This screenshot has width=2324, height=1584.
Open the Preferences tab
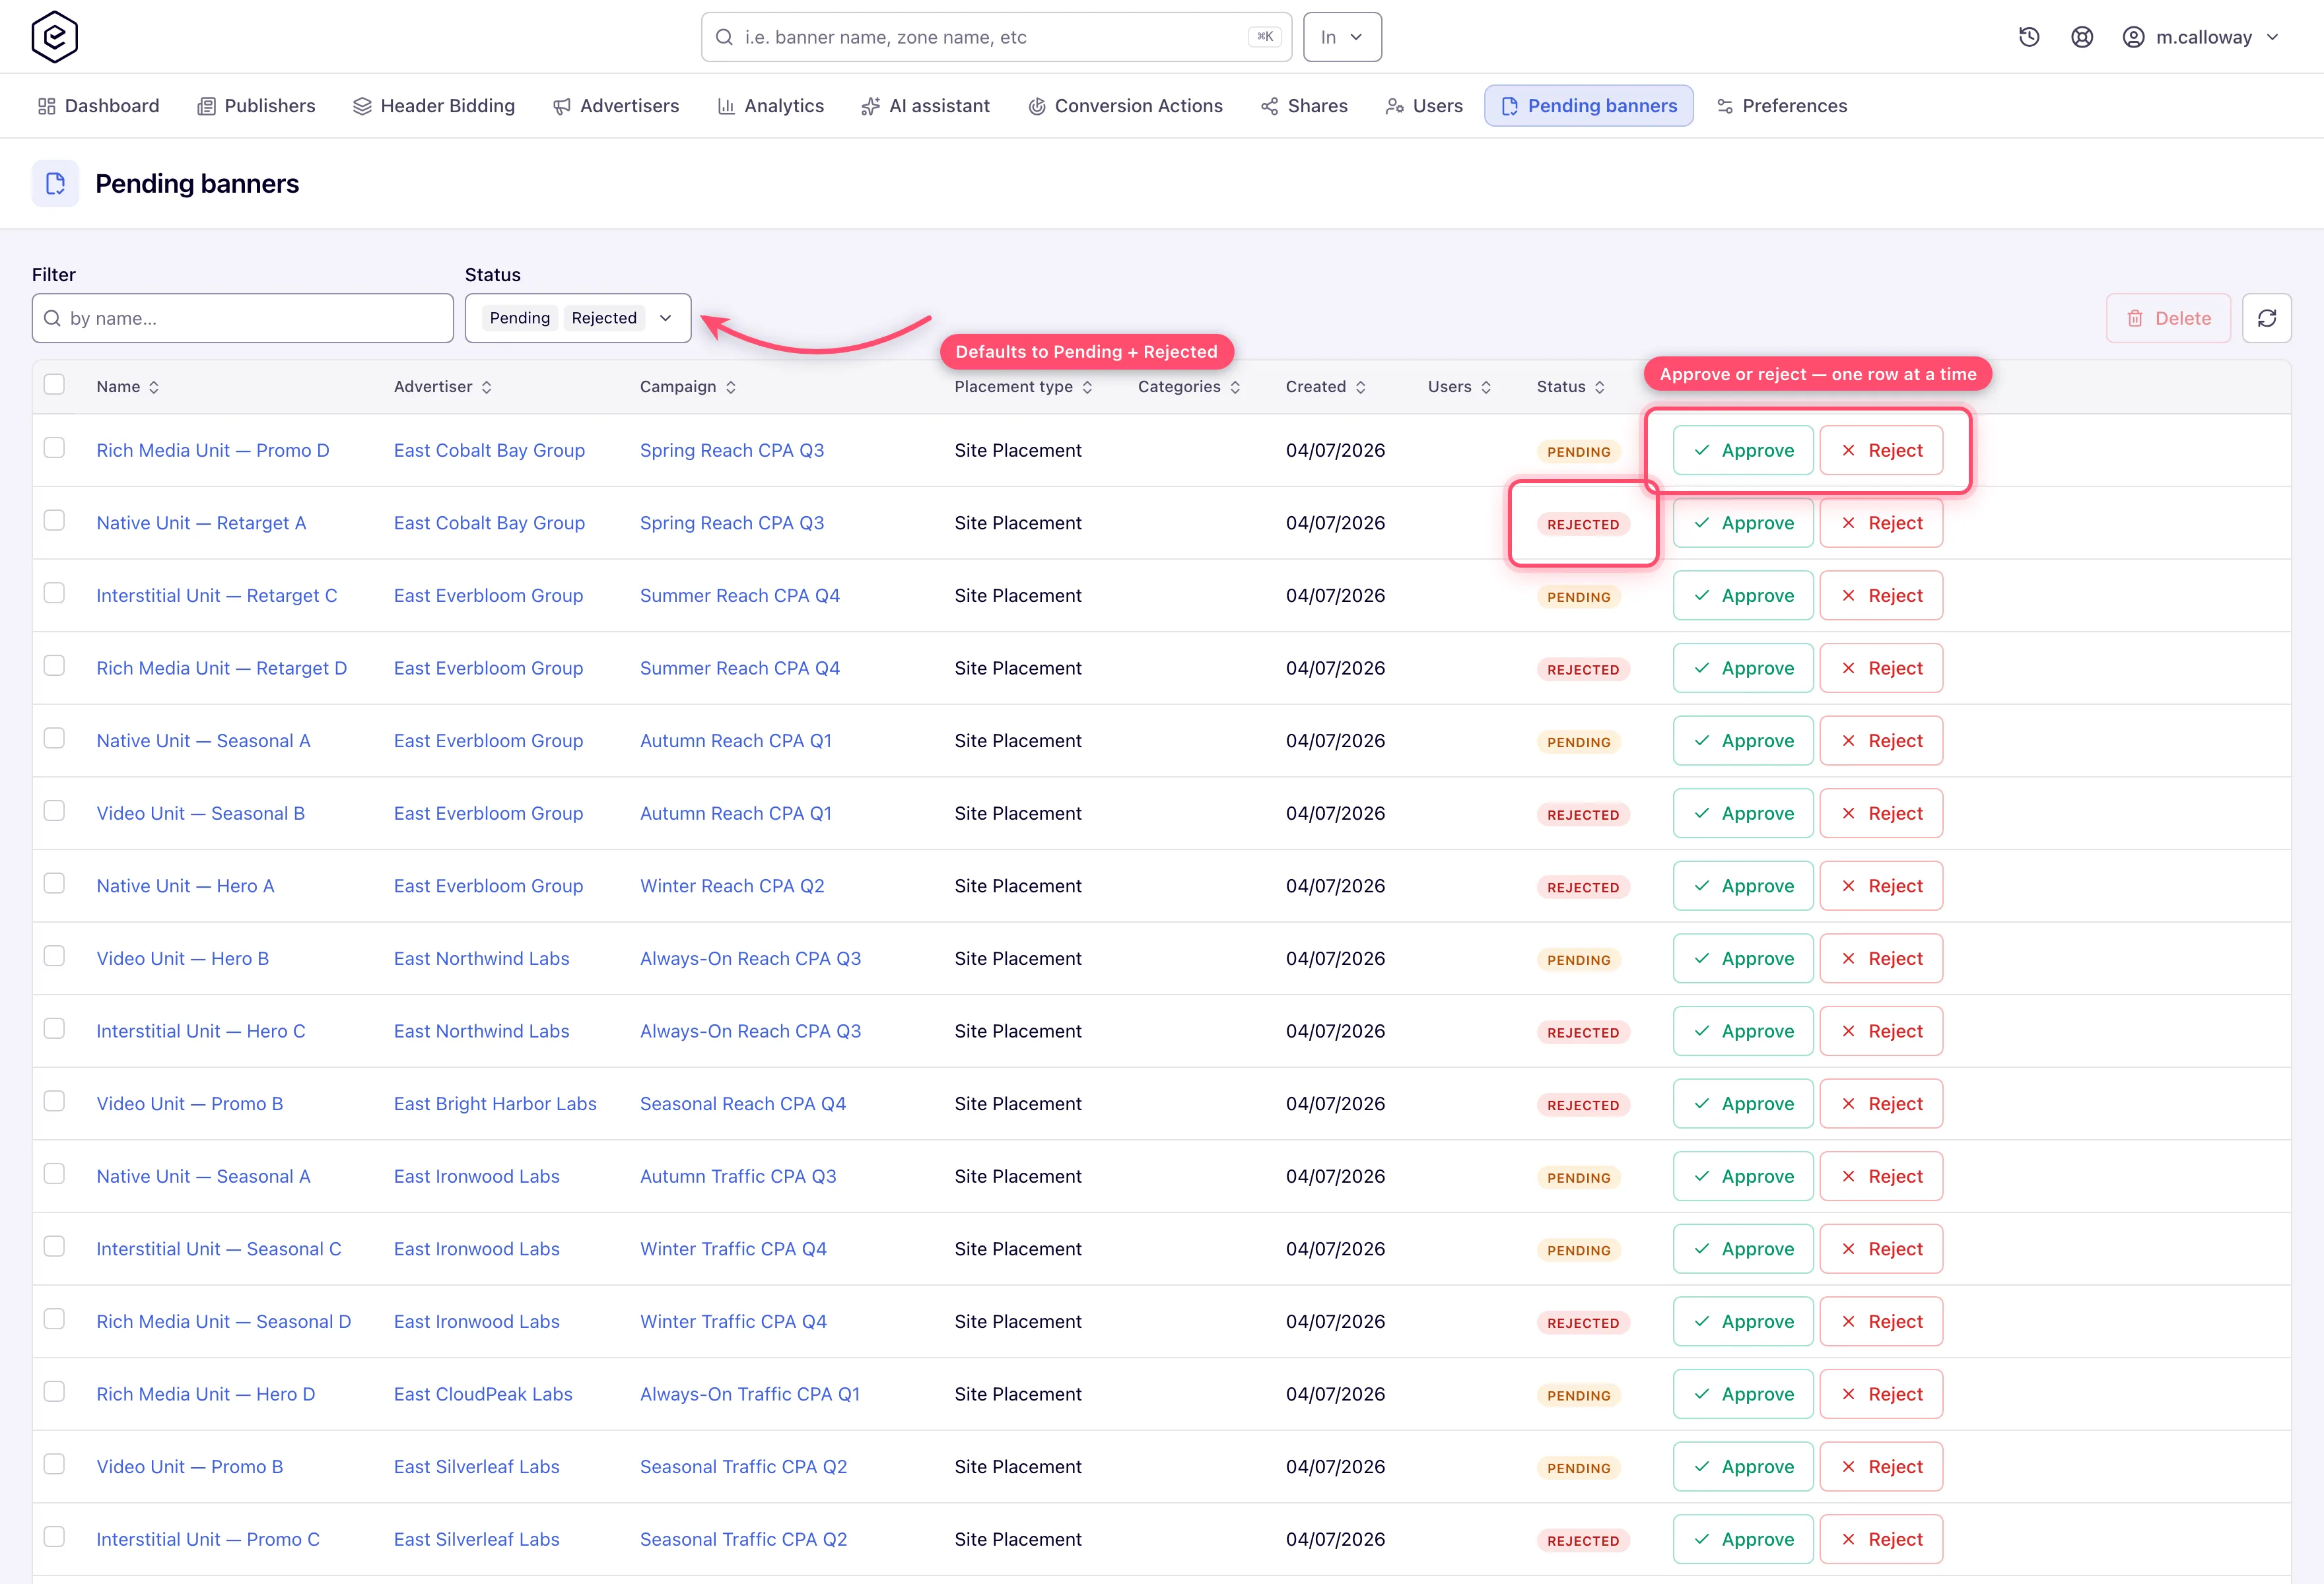pyautogui.click(x=1781, y=106)
